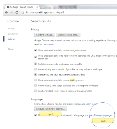
Task: Click the Manage languages link
Action: click(103, 115)
